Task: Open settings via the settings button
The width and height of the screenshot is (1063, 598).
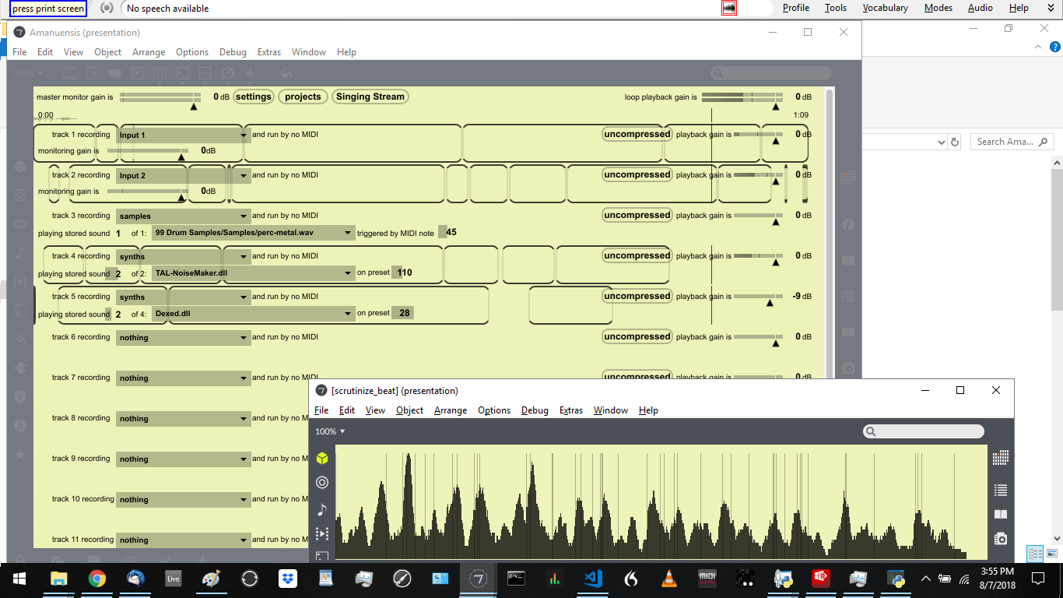Action: [255, 97]
